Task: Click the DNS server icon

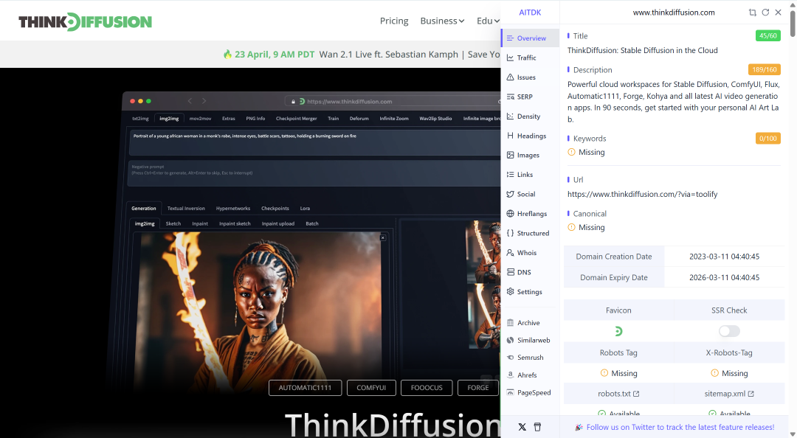Action: click(511, 272)
